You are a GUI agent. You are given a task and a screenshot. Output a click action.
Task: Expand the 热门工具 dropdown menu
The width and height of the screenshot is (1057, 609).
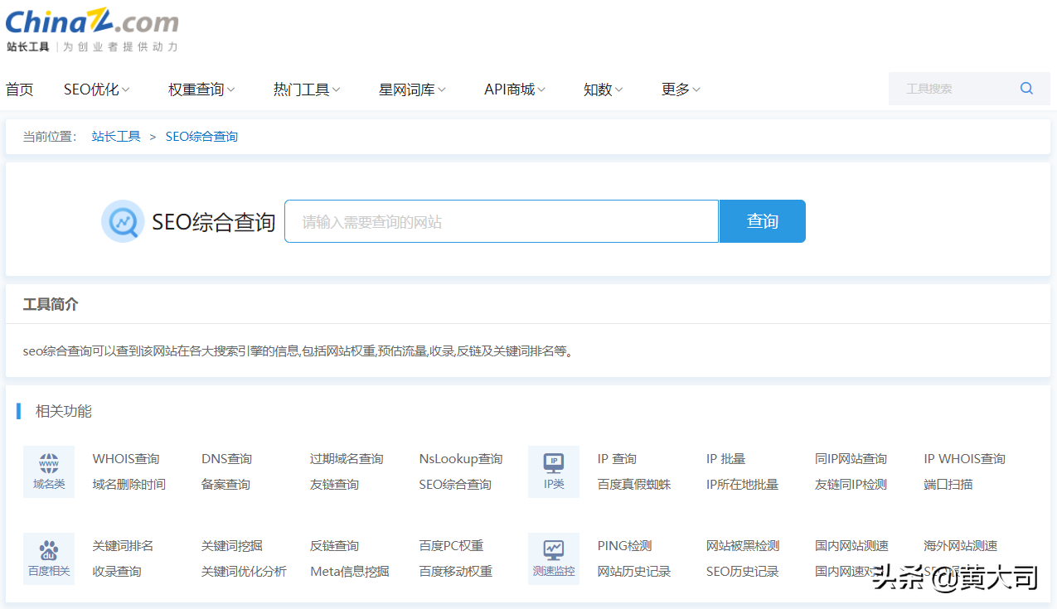pyautogui.click(x=307, y=89)
